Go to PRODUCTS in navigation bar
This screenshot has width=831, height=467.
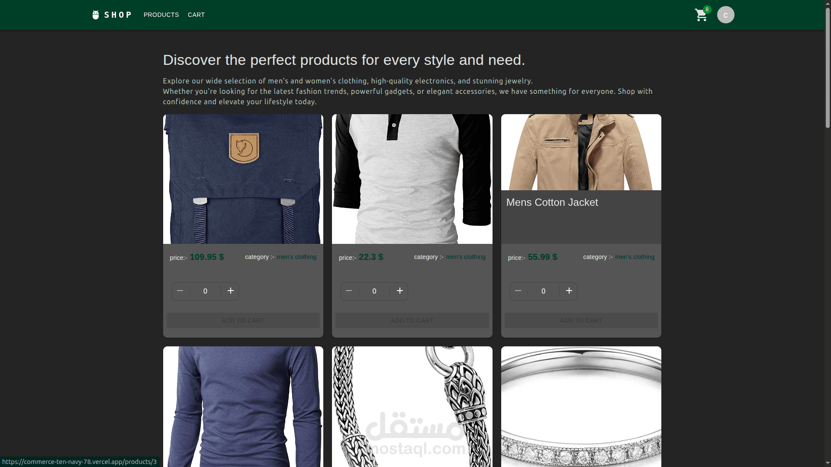161,15
